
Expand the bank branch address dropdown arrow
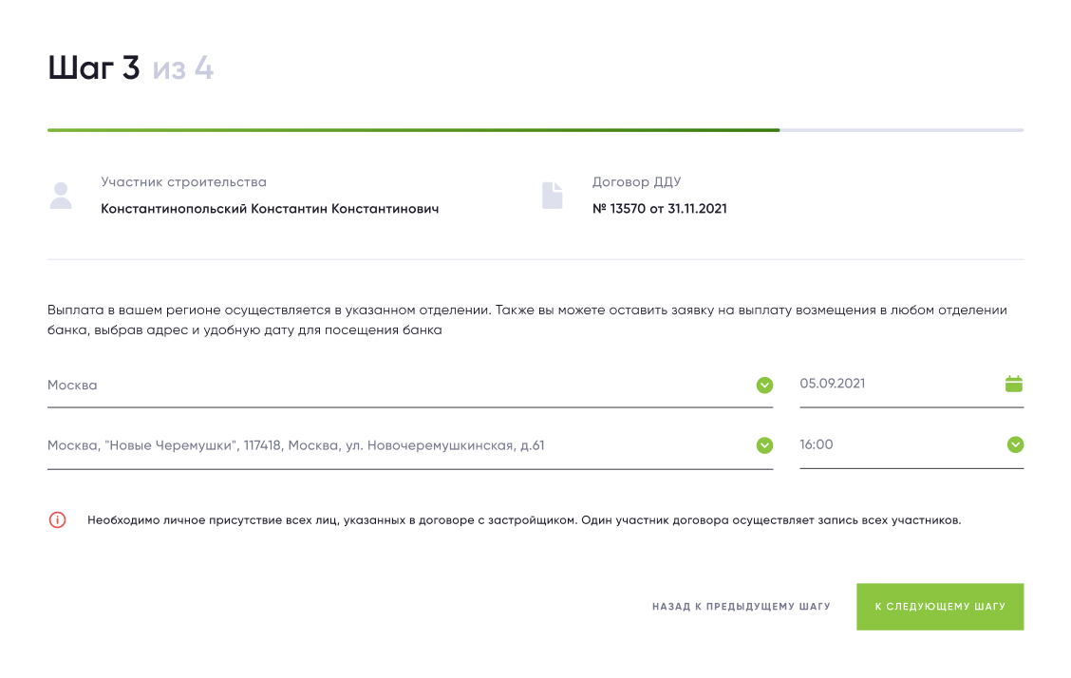(764, 445)
